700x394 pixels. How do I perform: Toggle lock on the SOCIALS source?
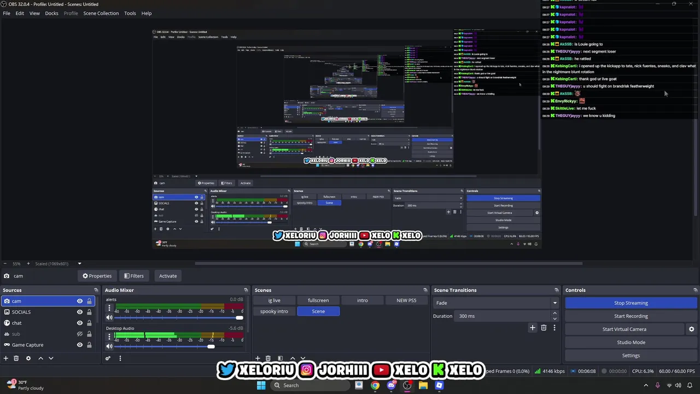(89, 312)
